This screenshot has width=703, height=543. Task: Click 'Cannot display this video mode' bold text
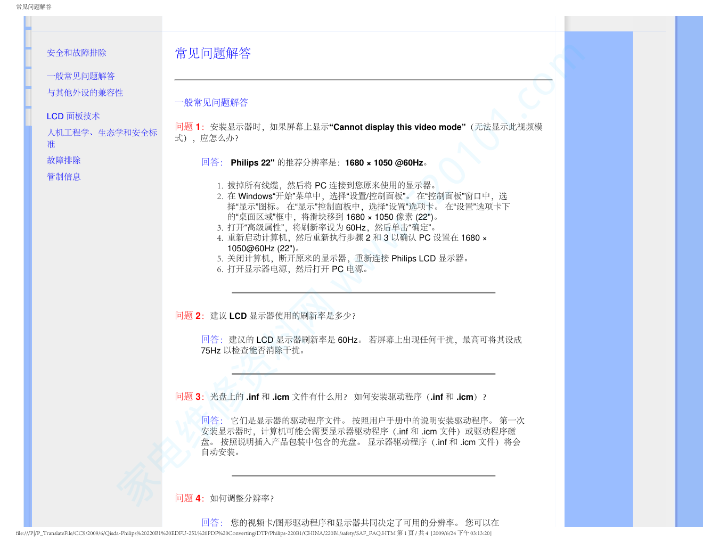point(397,127)
